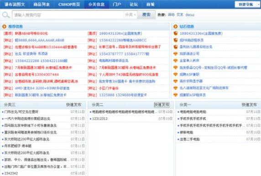This screenshot has width=261, height=176.
Task: Click the diamond icon before 高价求购显示器
Action: [175, 81]
